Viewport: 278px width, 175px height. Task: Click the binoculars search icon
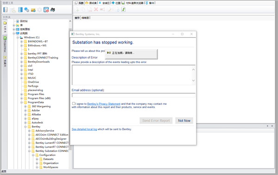click(52, 10)
